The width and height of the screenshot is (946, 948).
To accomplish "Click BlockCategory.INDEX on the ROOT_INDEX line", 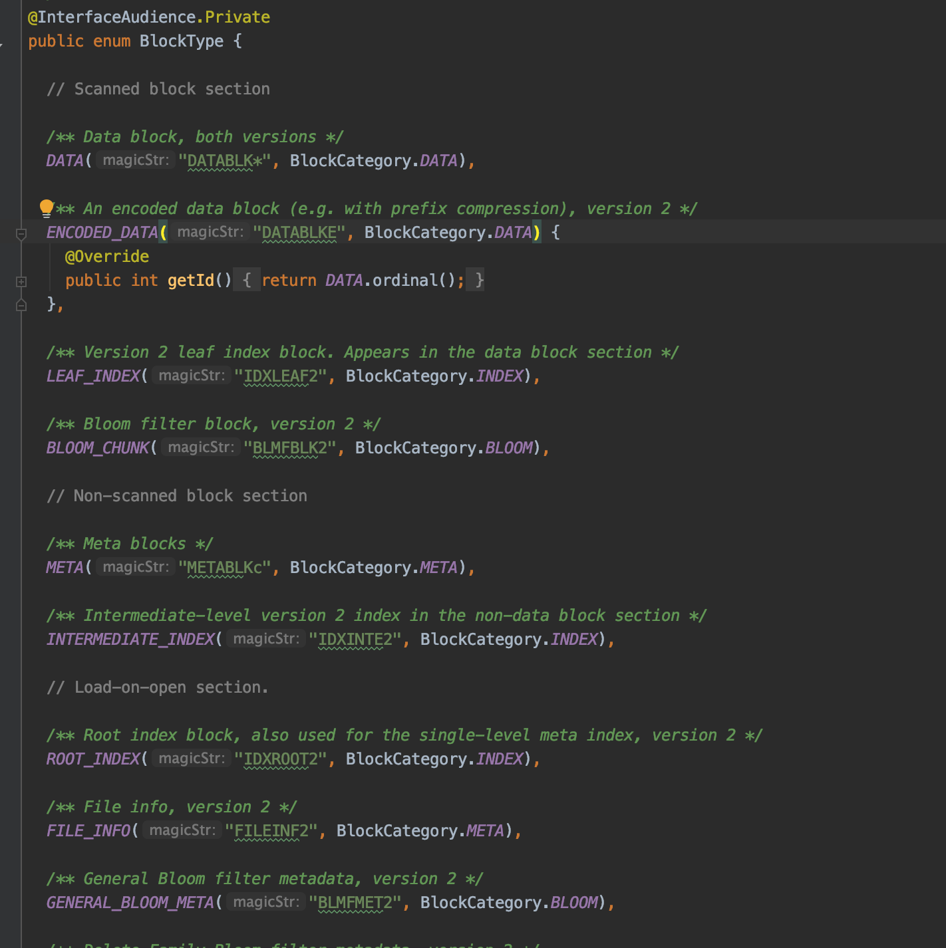I will click(x=434, y=759).
